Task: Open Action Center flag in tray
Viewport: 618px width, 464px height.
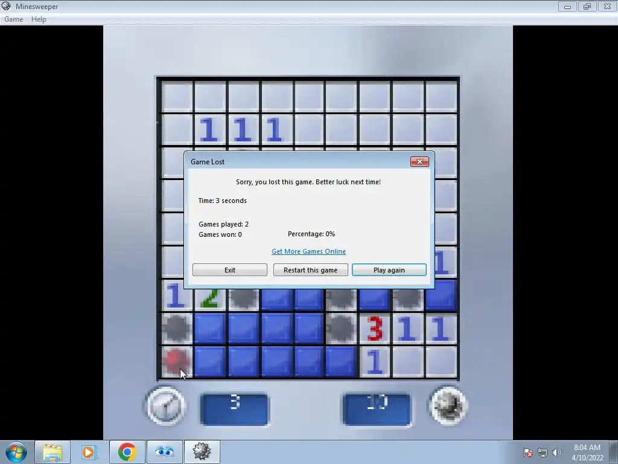Action: (x=528, y=453)
